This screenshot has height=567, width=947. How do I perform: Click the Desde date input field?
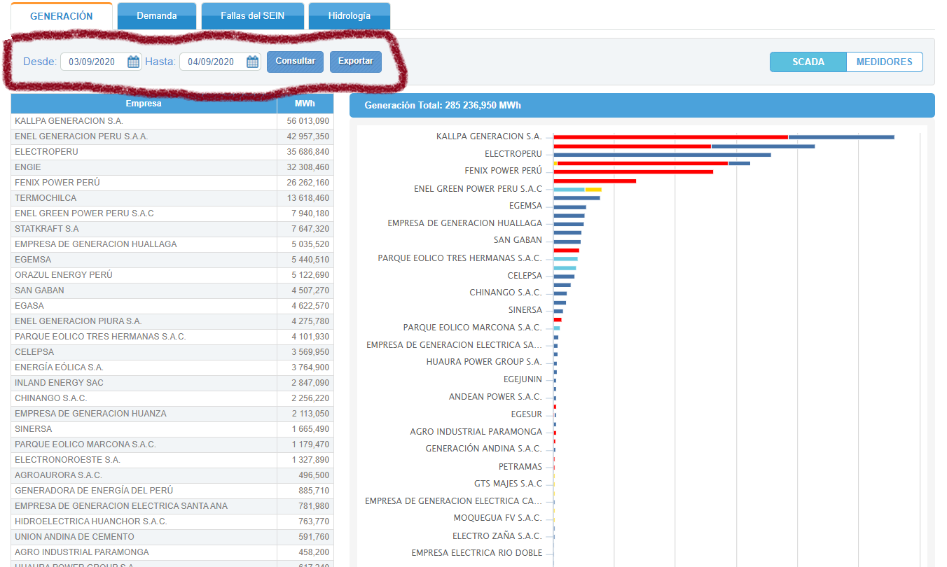(x=95, y=62)
